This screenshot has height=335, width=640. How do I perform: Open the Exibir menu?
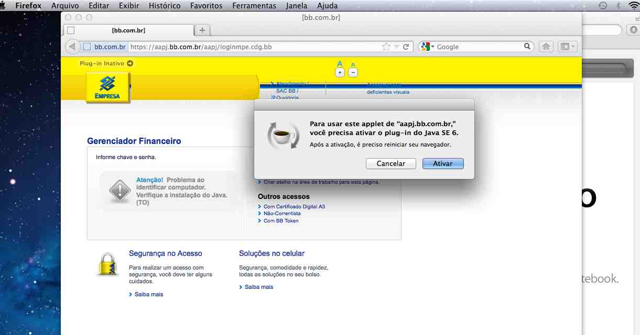tap(129, 6)
